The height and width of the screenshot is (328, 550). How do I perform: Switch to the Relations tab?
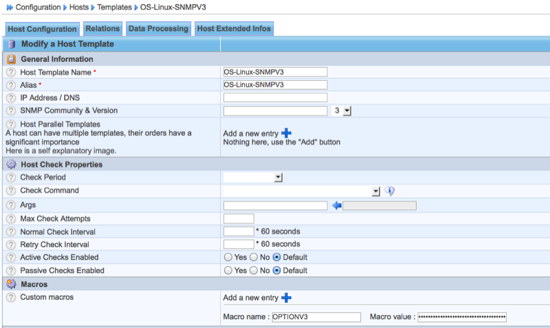pyautogui.click(x=102, y=28)
